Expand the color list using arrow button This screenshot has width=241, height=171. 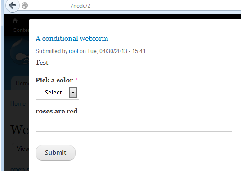[x=73, y=92]
